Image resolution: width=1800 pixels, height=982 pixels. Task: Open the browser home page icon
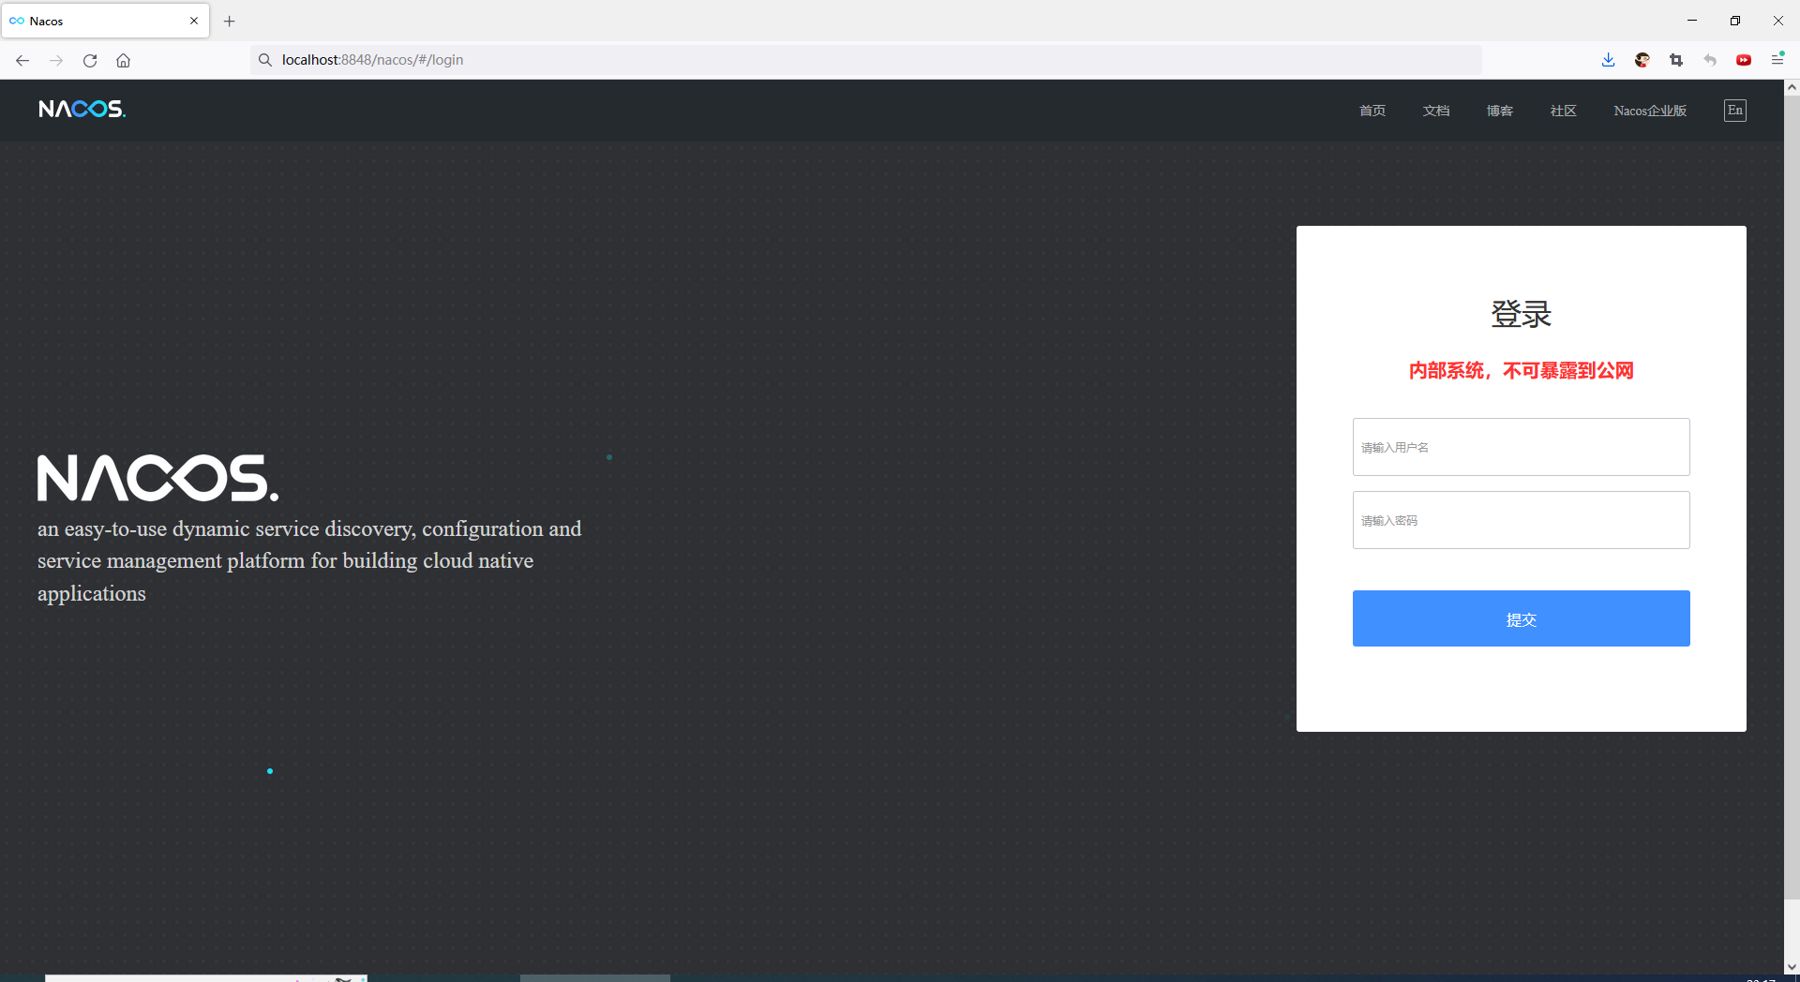tap(123, 60)
